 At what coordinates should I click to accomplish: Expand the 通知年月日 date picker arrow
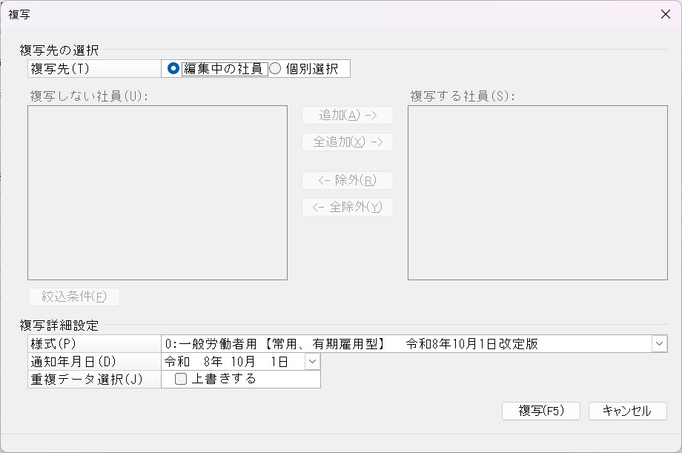click(312, 362)
